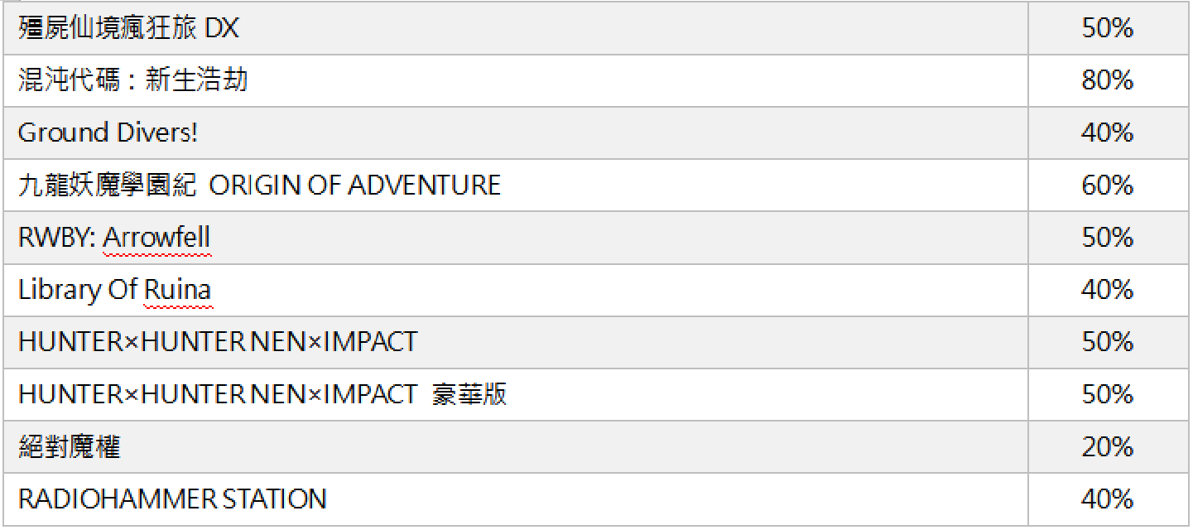Select the discount value beside RWBY: Arrowfell

point(1107,238)
